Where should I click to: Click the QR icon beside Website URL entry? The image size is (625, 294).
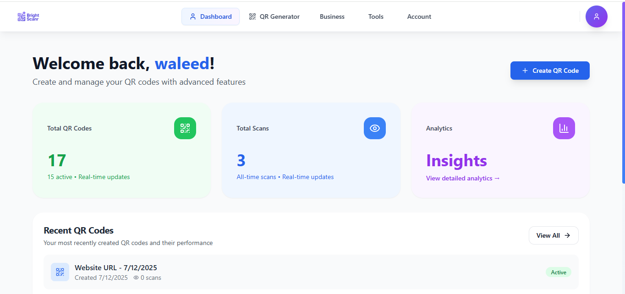(x=60, y=272)
